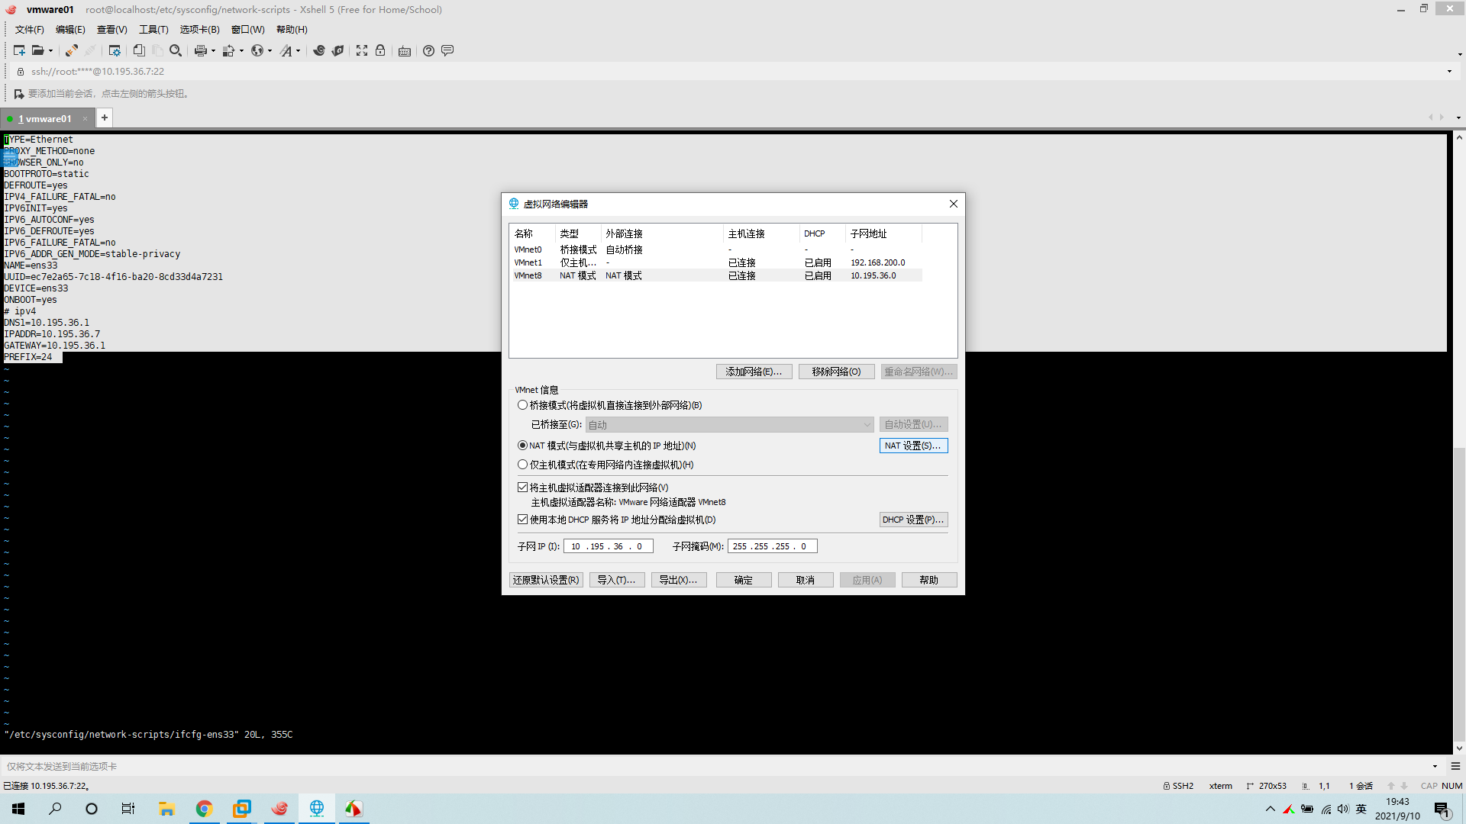Open NAT 设置 dialog button
Screen dimensions: 1466x824
tap(913, 446)
